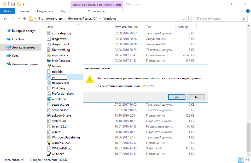Click the regedit.exe registry icon

coord(49,99)
